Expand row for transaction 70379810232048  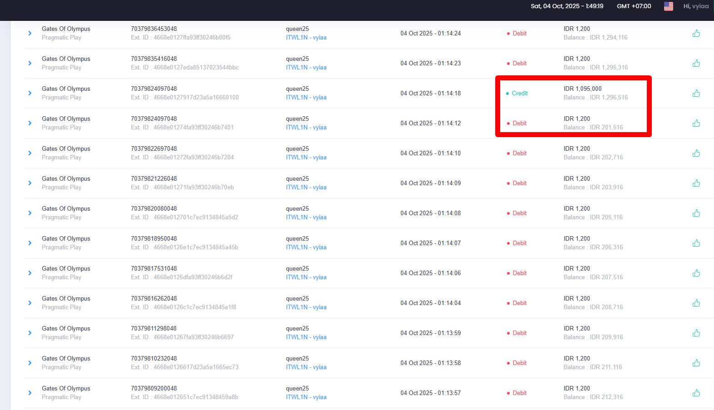click(x=30, y=363)
